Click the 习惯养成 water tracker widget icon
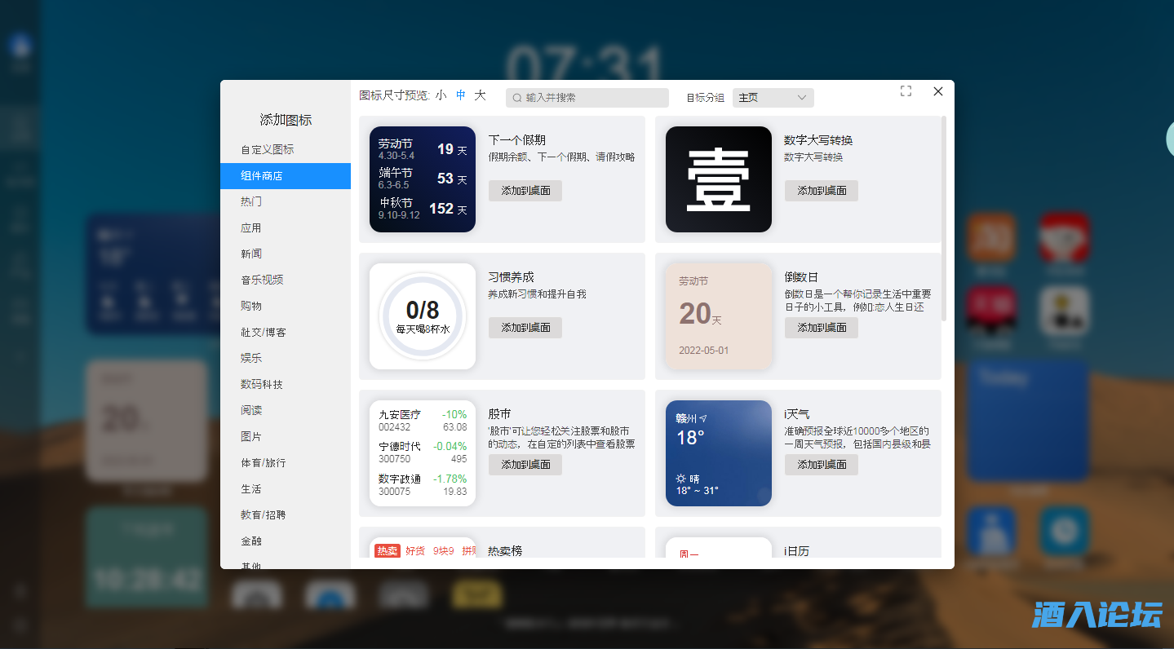Image resolution: width=1174 pixels, height=649 pixels. click(423, 316)
